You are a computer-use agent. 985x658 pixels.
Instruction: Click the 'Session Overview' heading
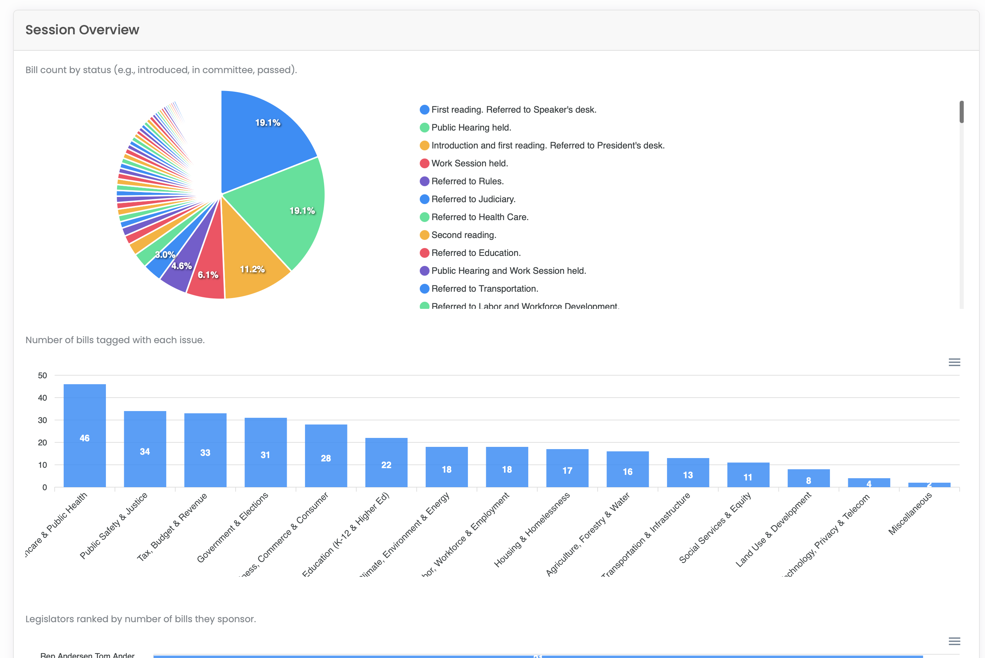pyautogui.click(x=82, y=30)
